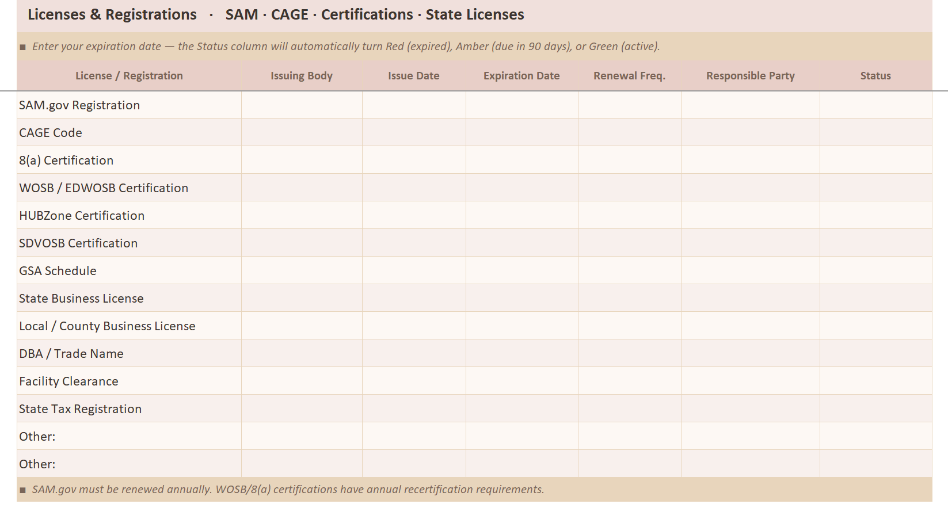Select the Status cell for SAM.gov Registration

[875, 105]
